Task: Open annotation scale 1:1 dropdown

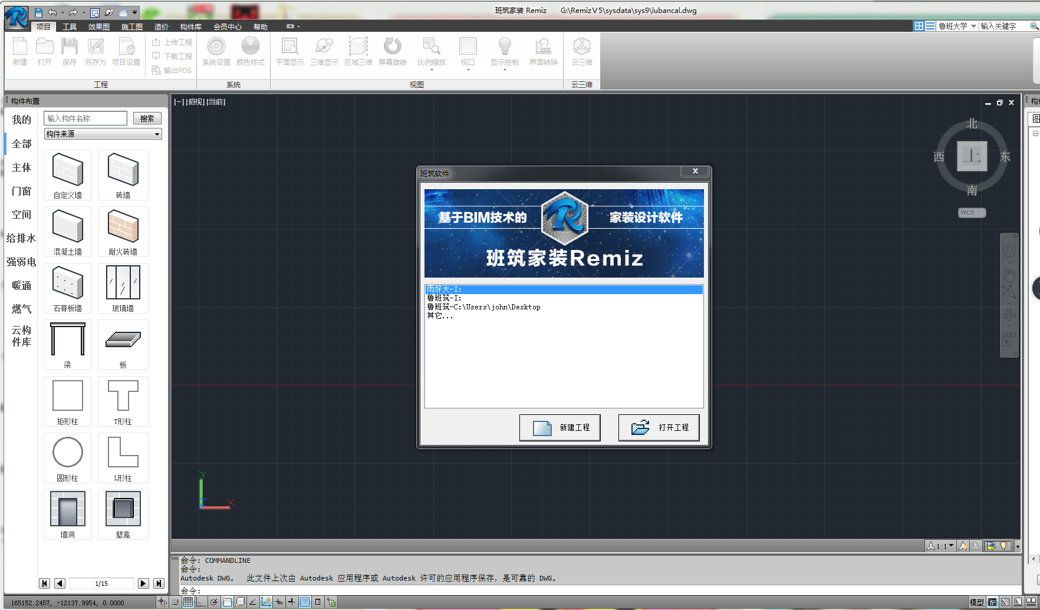Action: 940,546
